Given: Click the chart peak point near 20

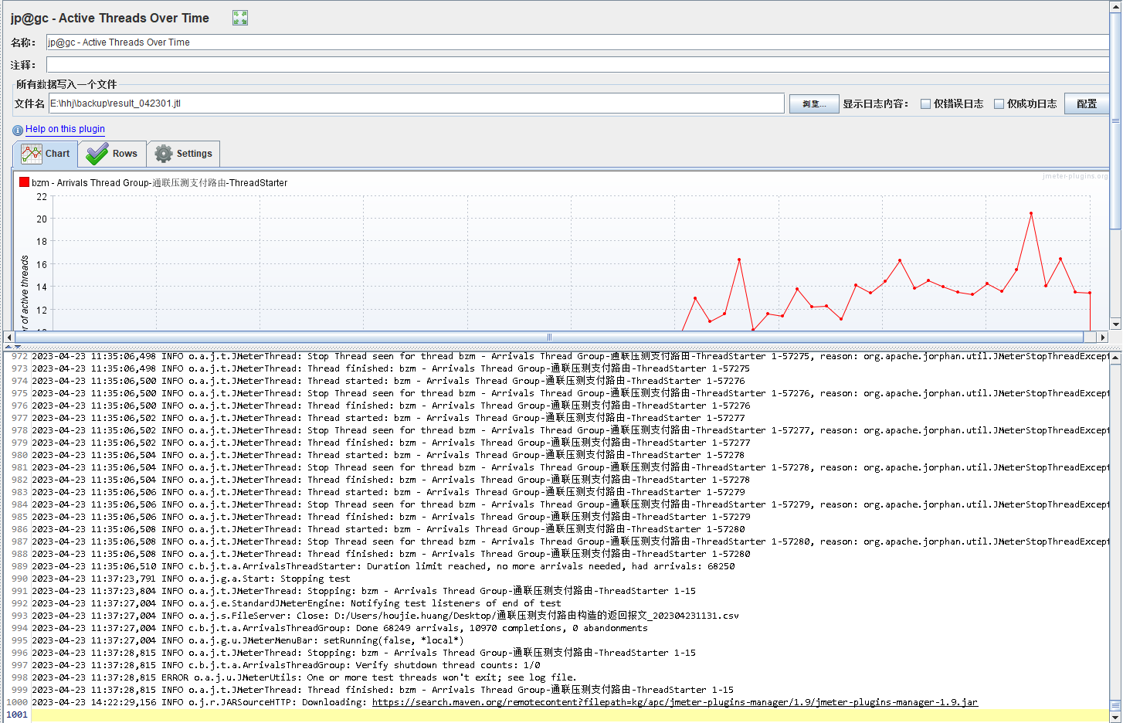Looking at the screenshot, I should [1030, 213].
